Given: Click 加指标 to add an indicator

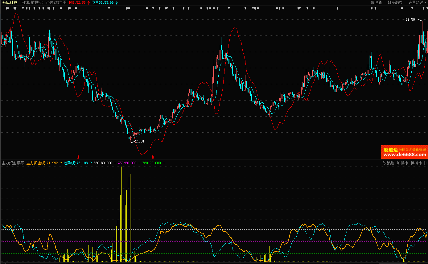Looking at the screenshot, I should pos(402,163).
